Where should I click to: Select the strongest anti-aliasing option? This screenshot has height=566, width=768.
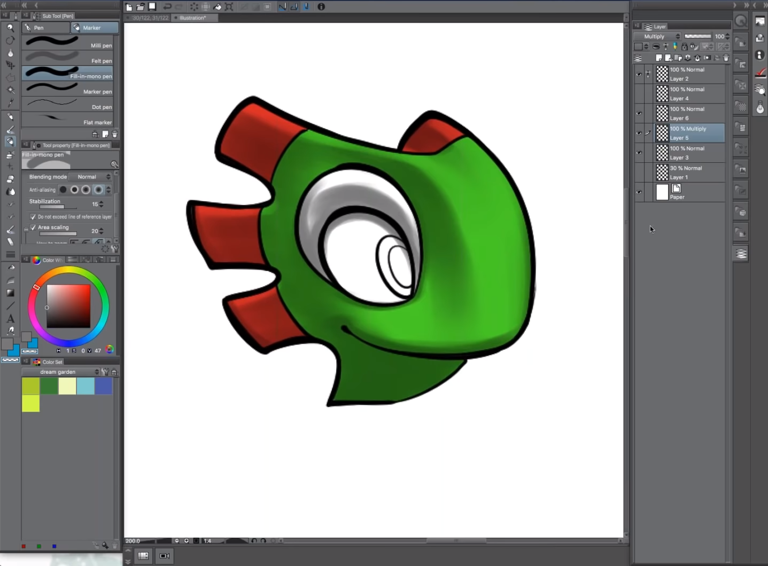(98, 190)
